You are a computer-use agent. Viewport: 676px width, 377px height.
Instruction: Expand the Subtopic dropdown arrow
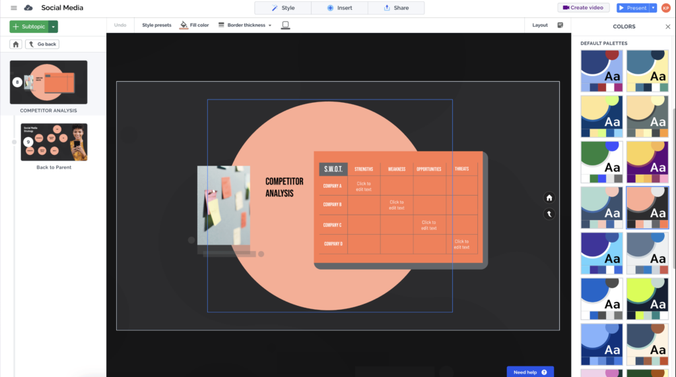[53, 26]
